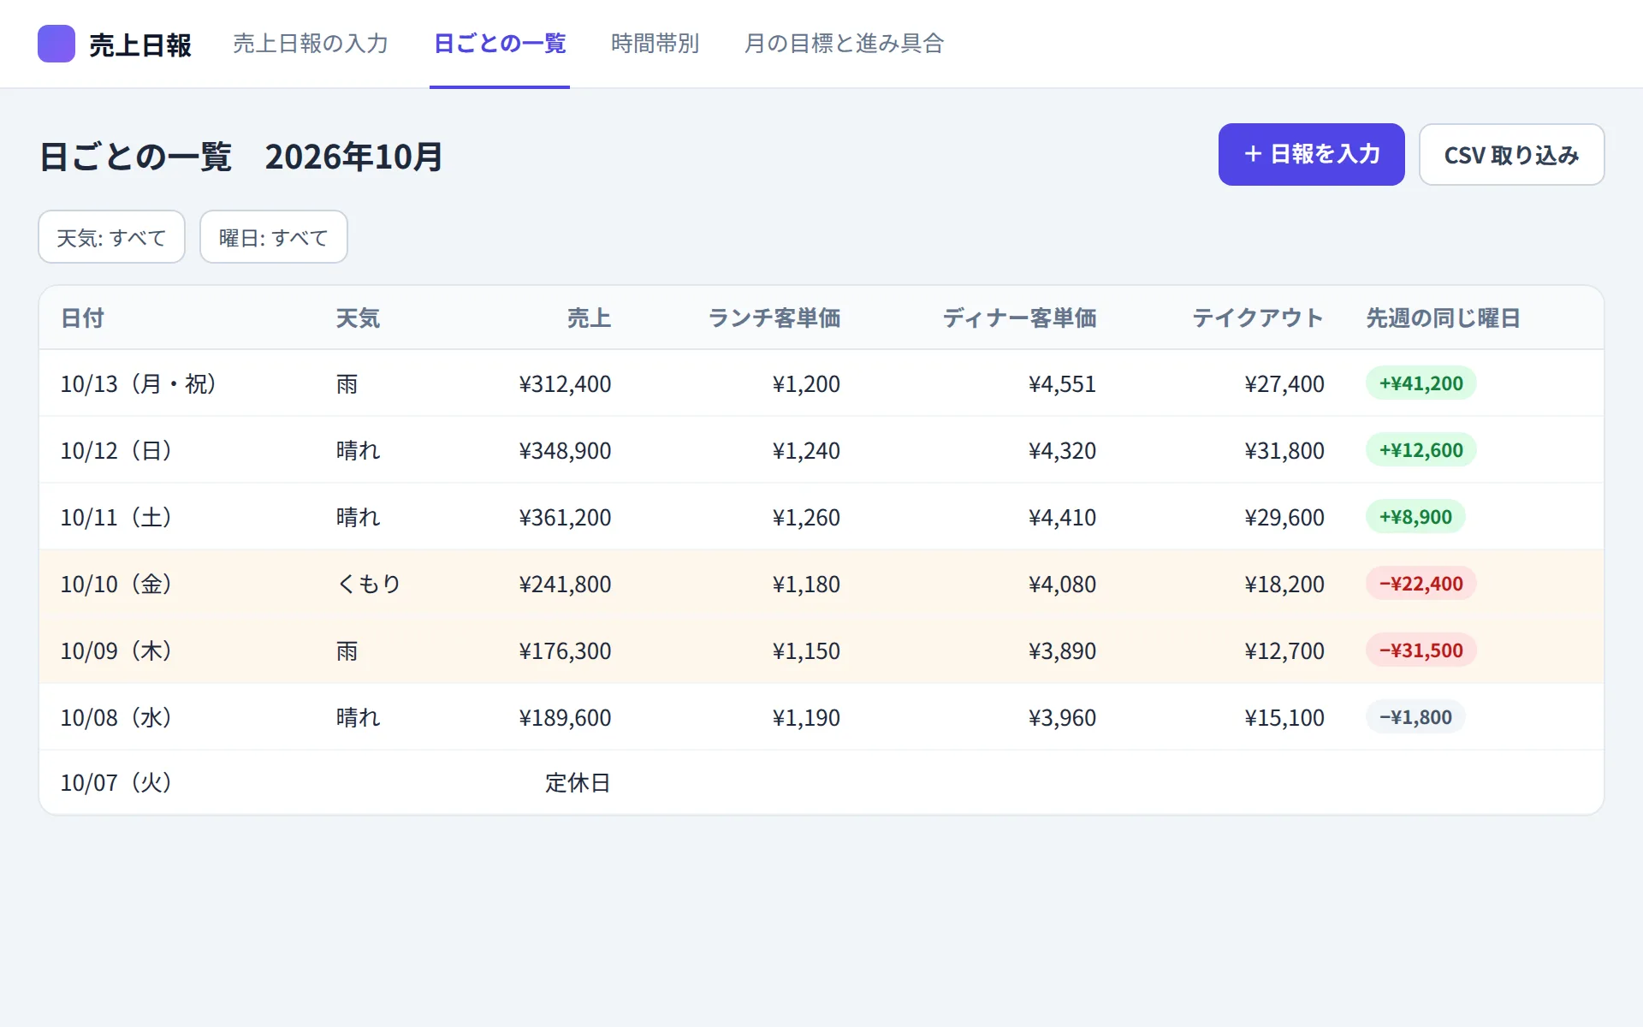The height and width of the screenshot is (1027, 1643).
Task: Click the ¥176,300 sales value
Action: pos(565,650)
